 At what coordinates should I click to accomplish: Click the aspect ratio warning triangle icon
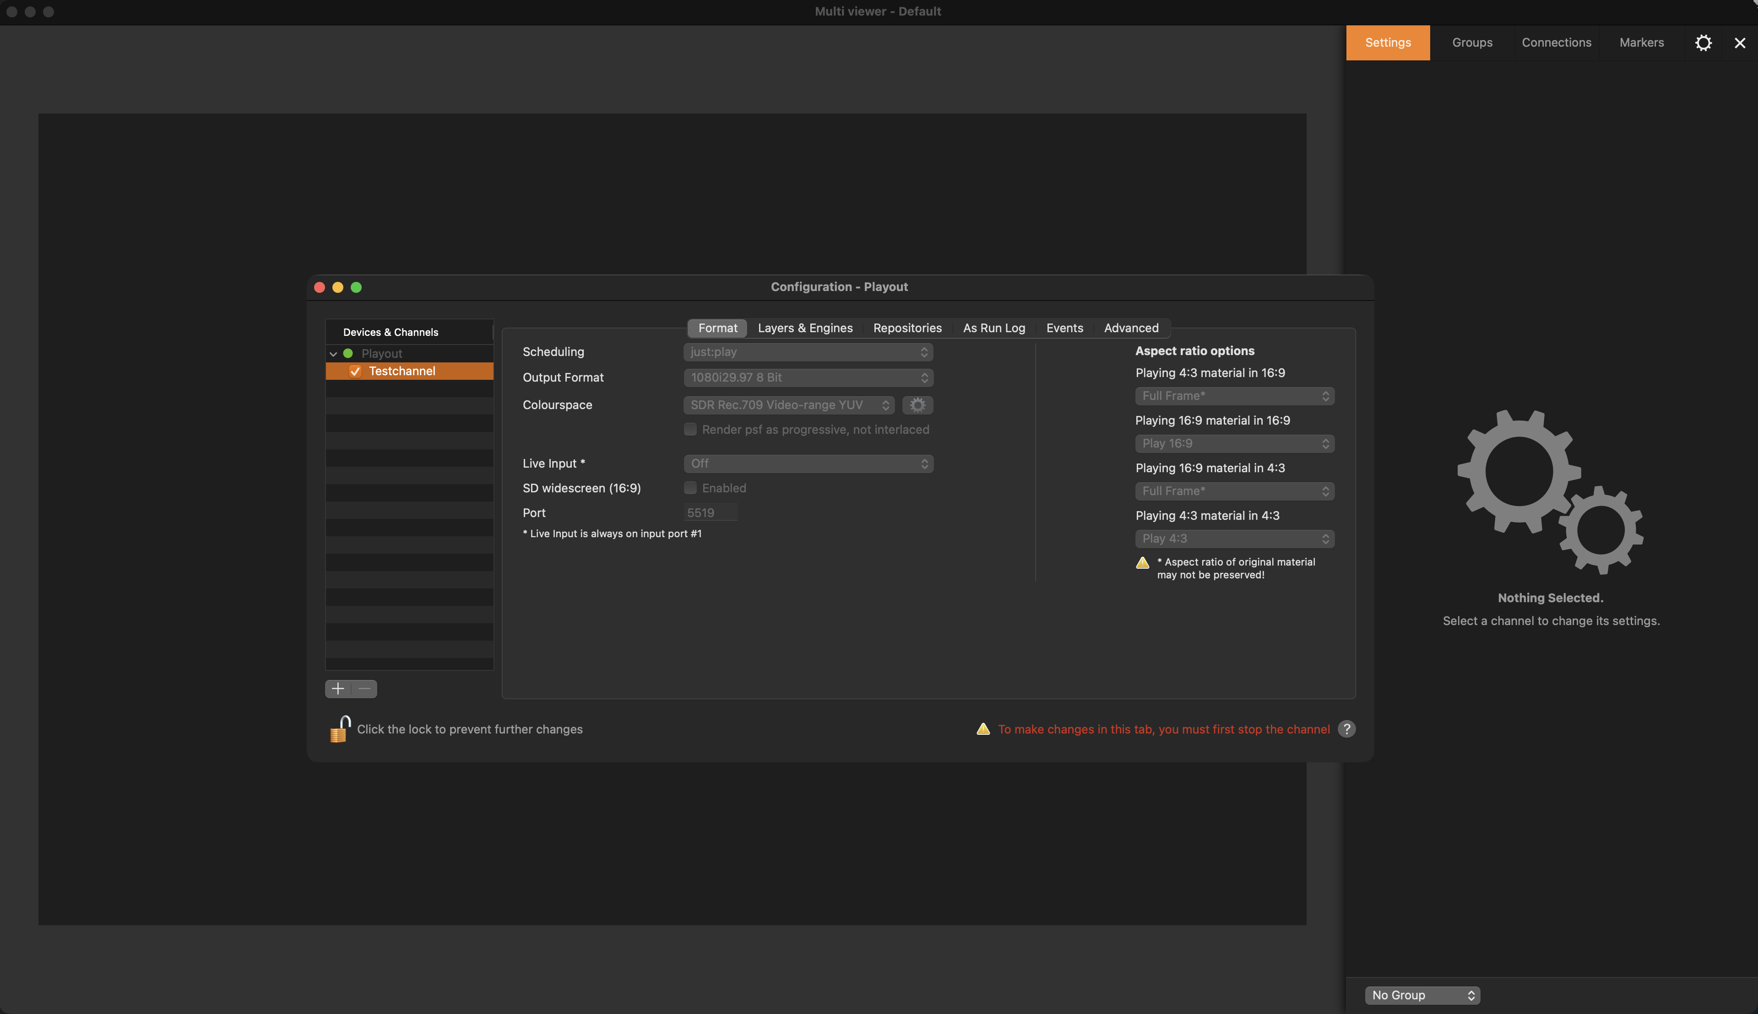point(1142,562)
